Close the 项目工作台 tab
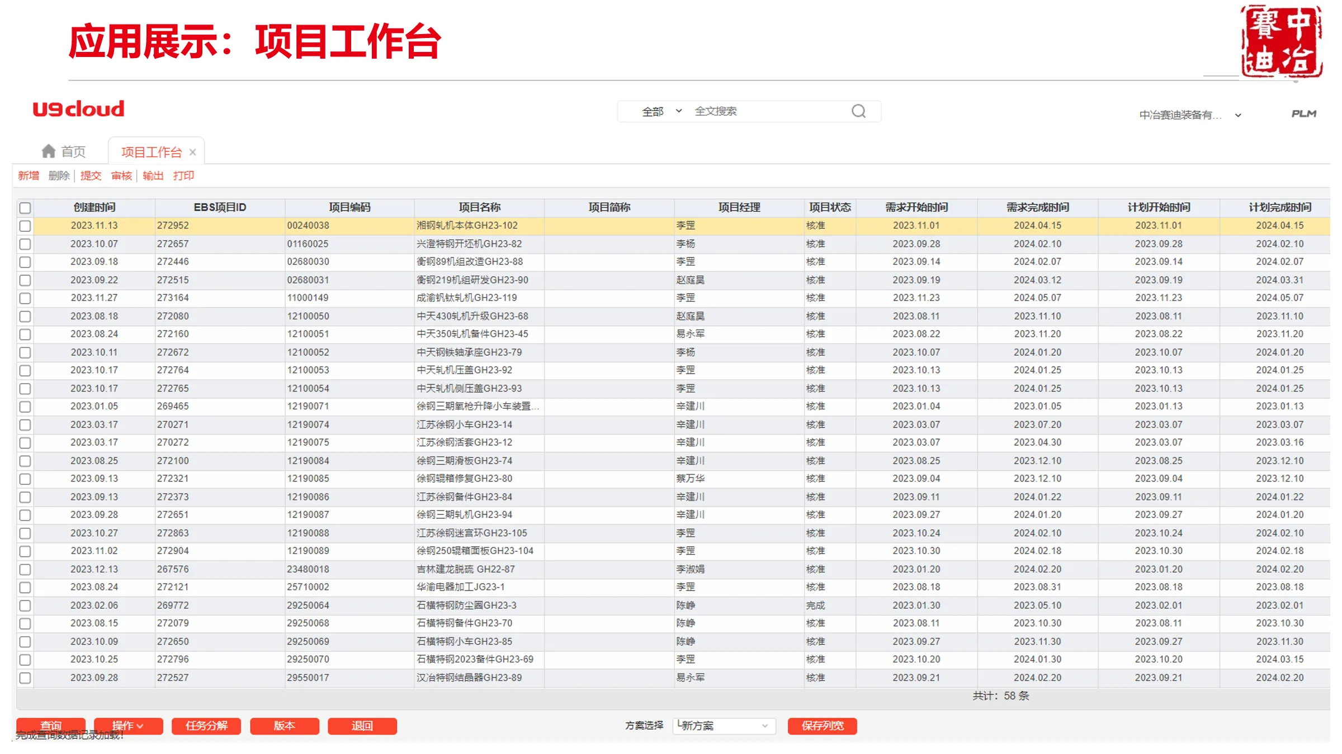This screenshot has height=754, width=1342. pyautogui.click(x=192, y=152)
